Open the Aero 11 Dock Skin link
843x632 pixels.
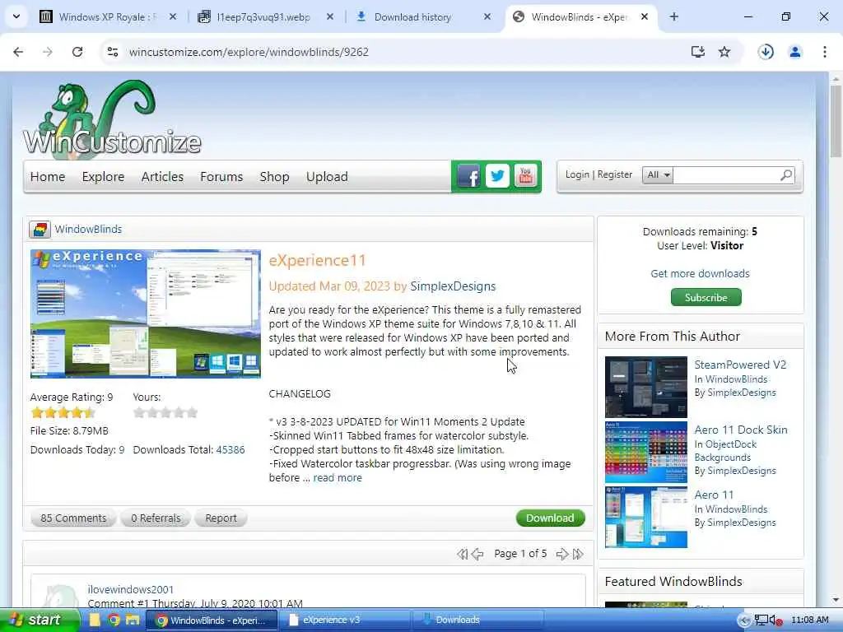point(741,430)
